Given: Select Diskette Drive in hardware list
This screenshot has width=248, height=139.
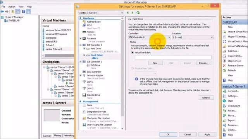Looking at the screenshot, I should tap(93, 95).
